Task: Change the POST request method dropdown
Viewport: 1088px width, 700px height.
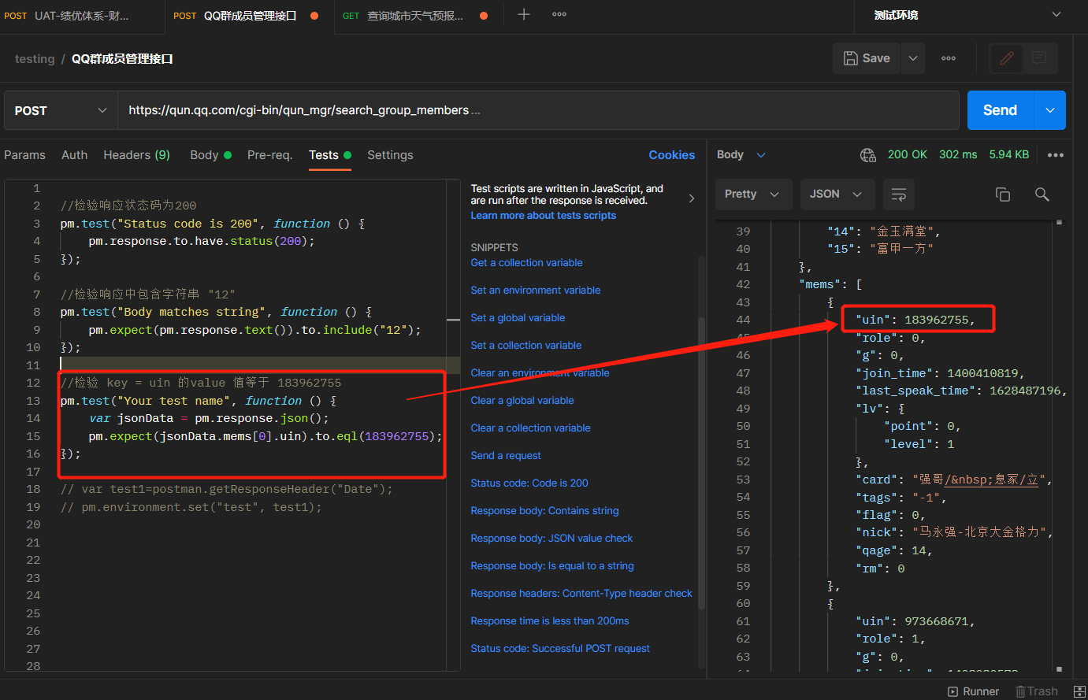Action: (x=61, y=110)
